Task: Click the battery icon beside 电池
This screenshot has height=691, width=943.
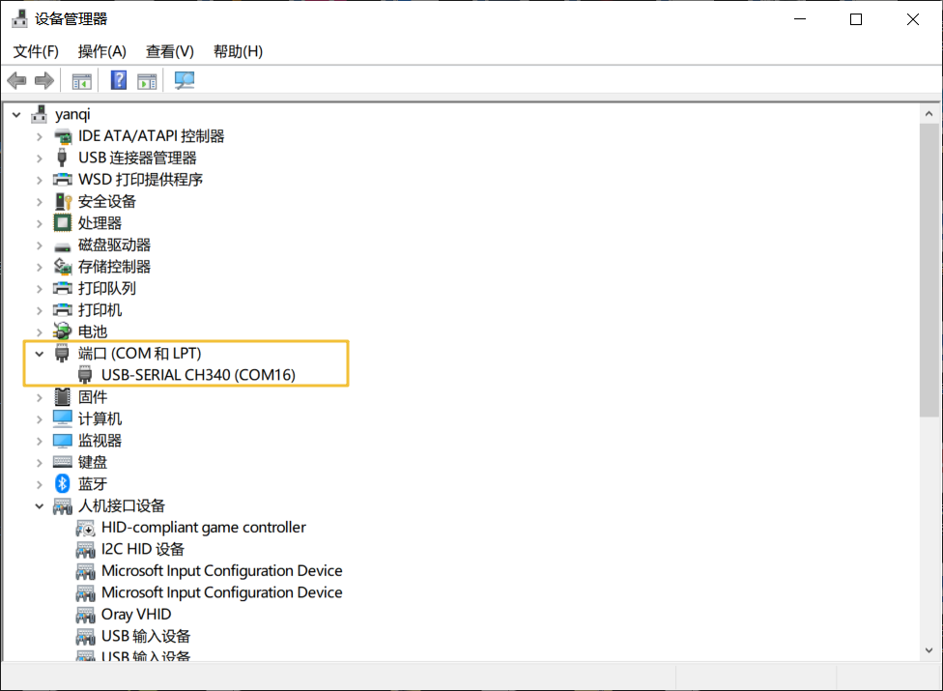Action: tap(63, 331)
